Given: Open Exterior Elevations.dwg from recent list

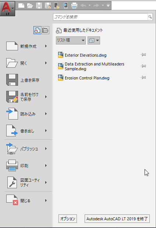Looking at the screenshot, I should [x=86, y=55].
